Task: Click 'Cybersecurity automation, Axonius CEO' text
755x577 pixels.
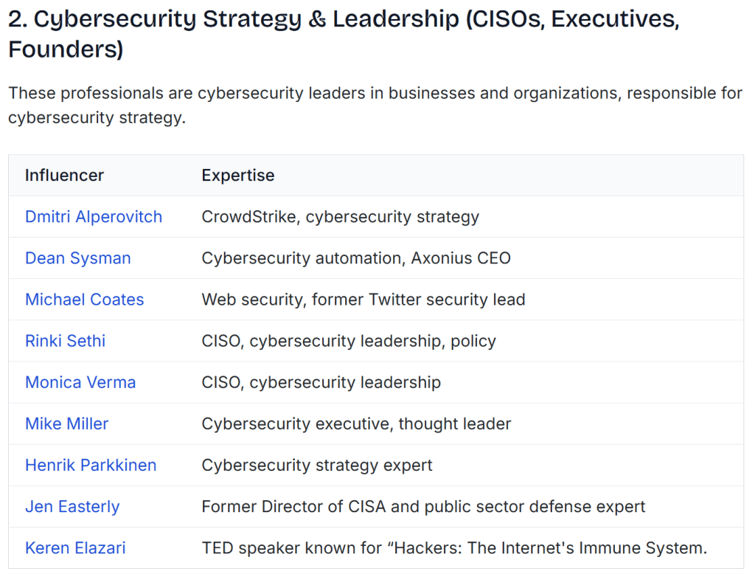Action: [356, 258]
